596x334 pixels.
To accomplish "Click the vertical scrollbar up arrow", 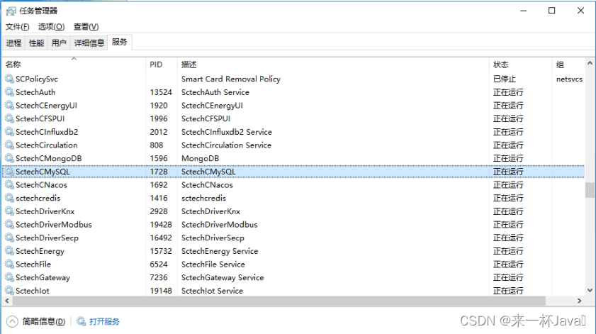I will [590, 63].
